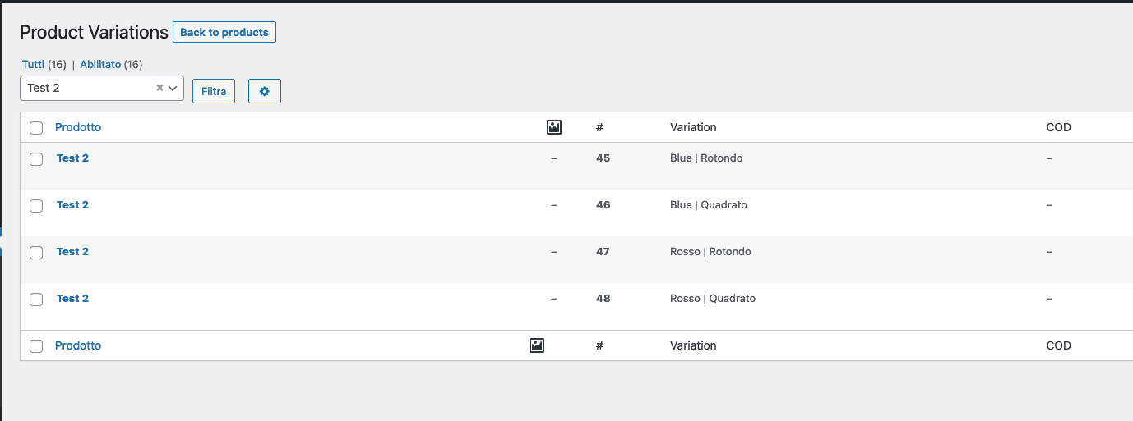Expand the Test 2 product dropdown arrow
Viewport: 1133px width, 421px height.
tap(173, 88)
